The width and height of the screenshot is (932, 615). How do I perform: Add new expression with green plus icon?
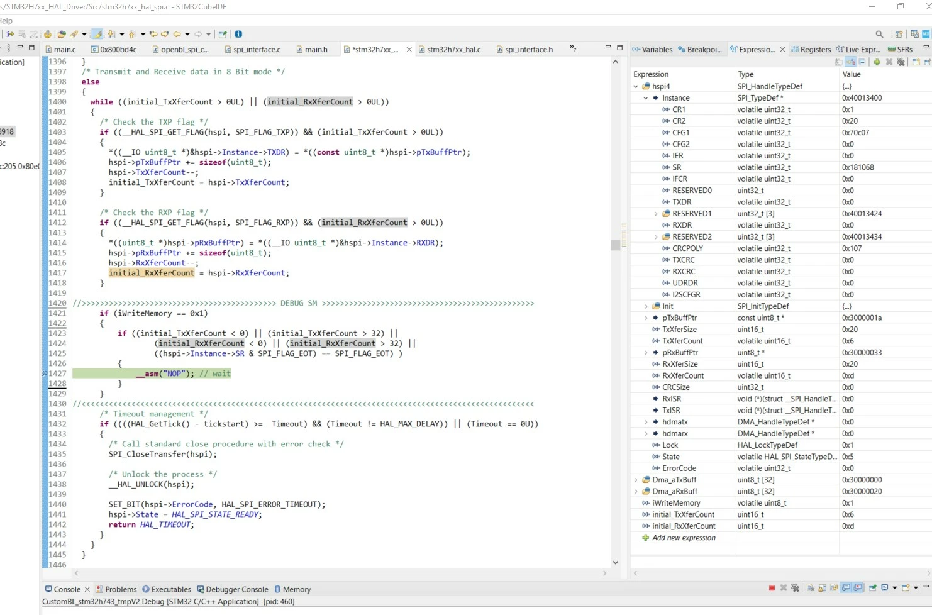click(877, 62)
